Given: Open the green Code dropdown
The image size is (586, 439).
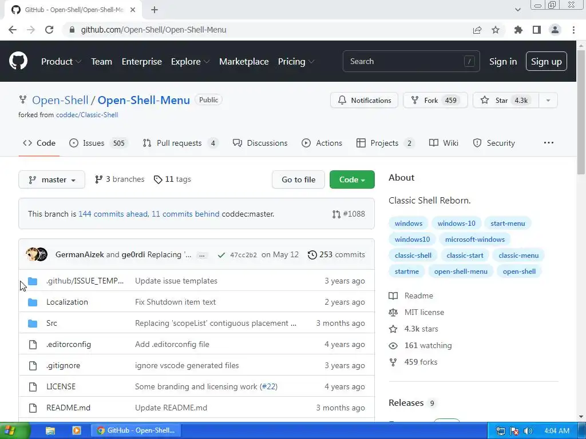Looking at the screenshot, I should [x=352, y=179].
